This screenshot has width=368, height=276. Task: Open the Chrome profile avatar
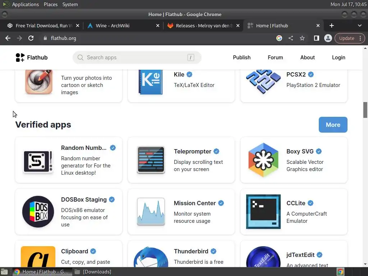[328, 38]
